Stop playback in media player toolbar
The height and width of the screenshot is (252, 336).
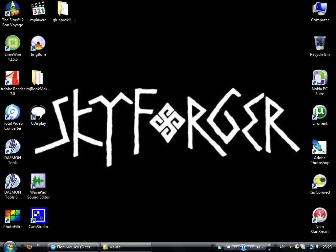click(228, 247)
